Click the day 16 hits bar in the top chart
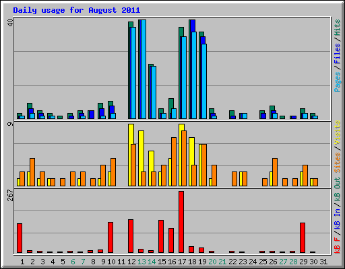 click(x=171, y=103)
